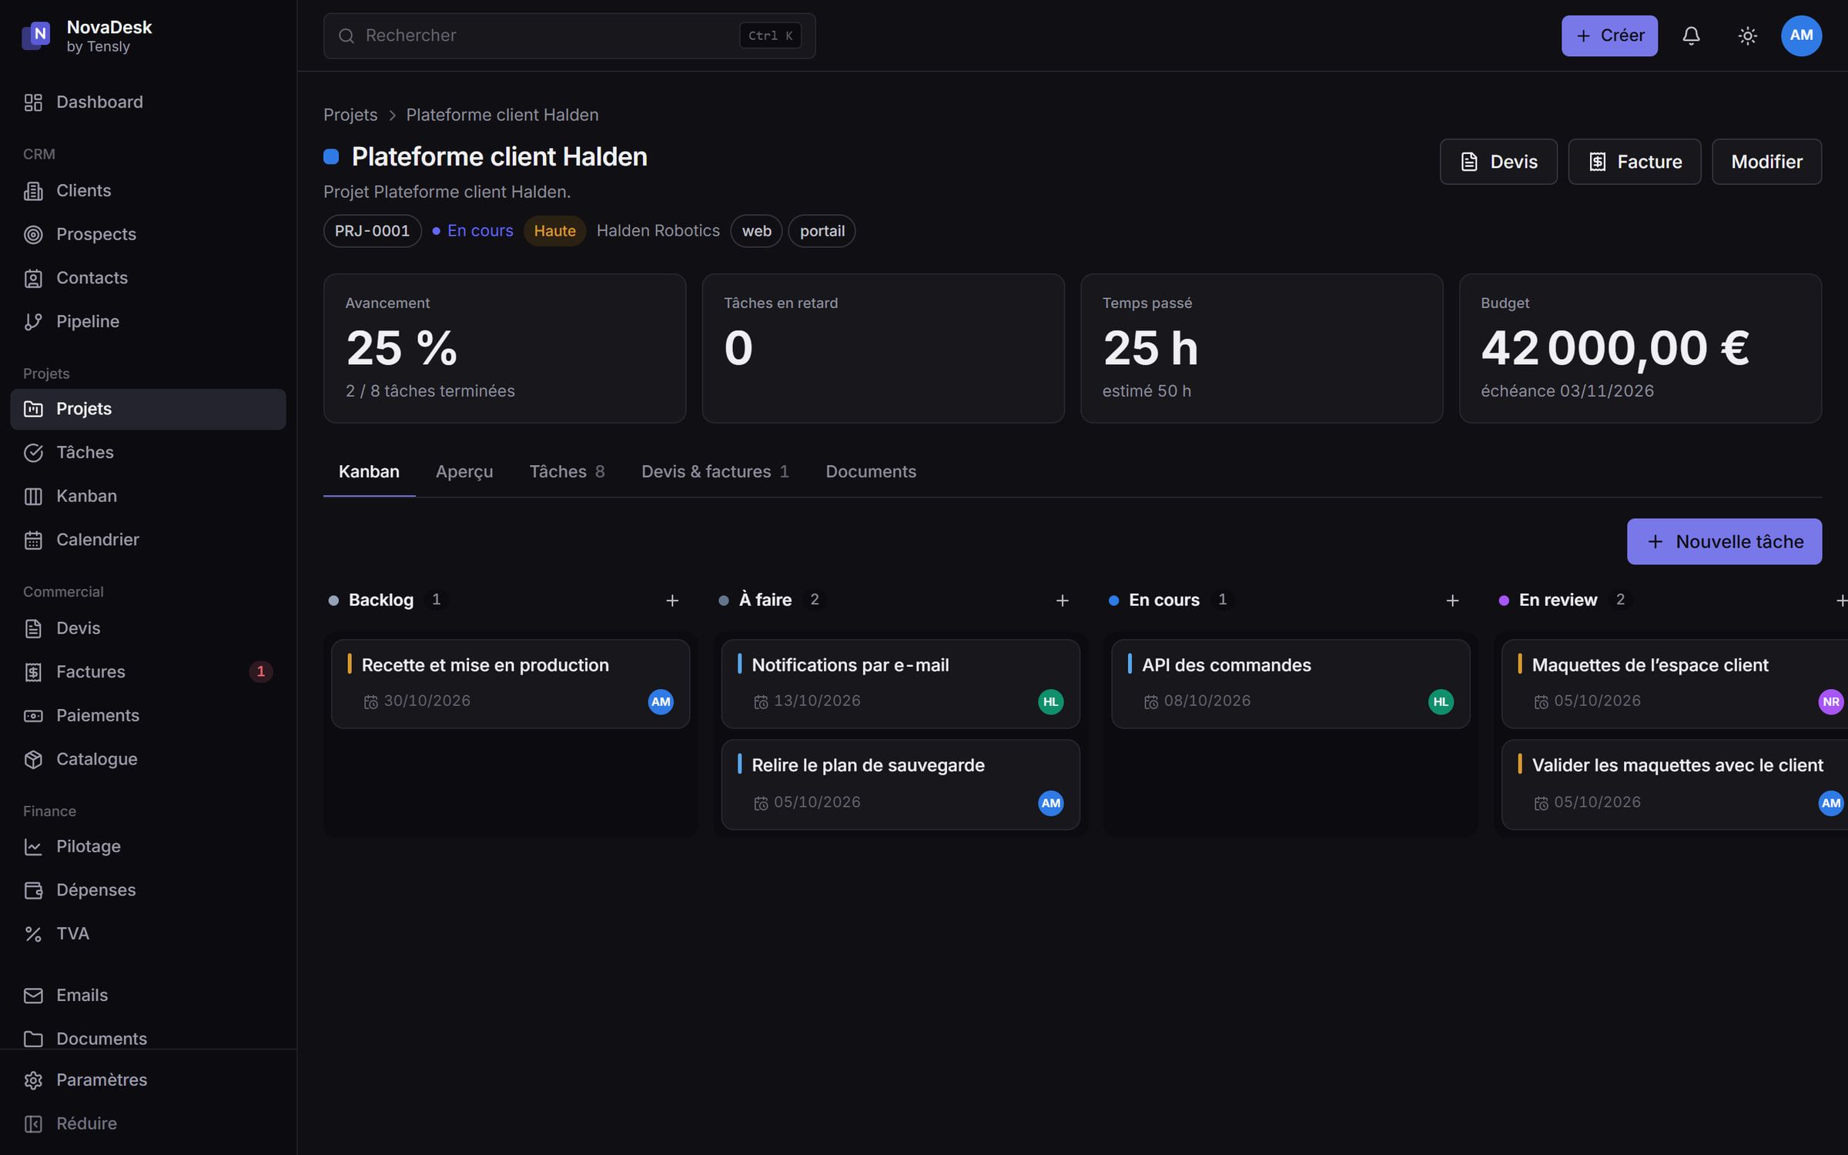Screen dimensions: 1848x1155
Task: Click the Factures receipt icon in sidebar
Action: (x=33, y=672)
